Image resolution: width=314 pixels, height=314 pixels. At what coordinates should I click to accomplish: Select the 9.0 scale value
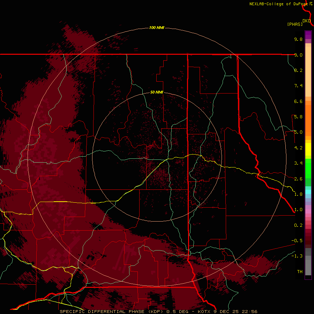[x=298, y=55]
